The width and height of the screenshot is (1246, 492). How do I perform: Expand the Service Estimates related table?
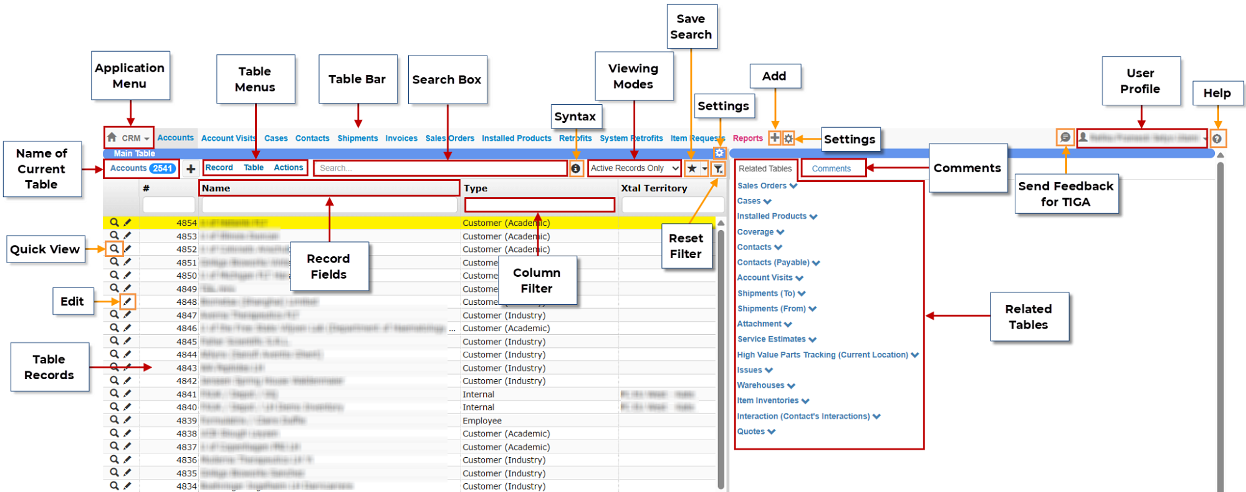pyautogui.click(x=776, y=339)
